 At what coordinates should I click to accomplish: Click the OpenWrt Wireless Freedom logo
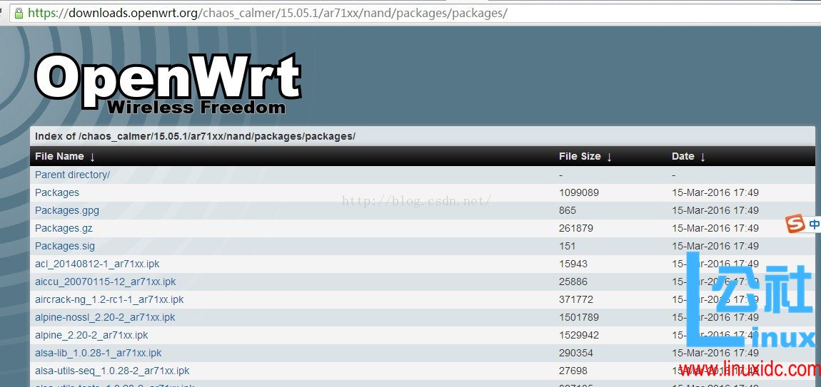[x=168, y=83]
